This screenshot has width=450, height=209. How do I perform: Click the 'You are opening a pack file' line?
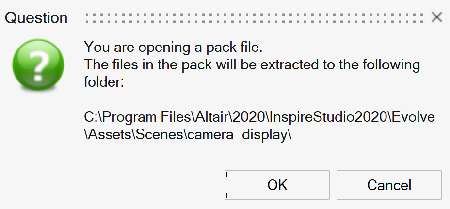(176, 48)
